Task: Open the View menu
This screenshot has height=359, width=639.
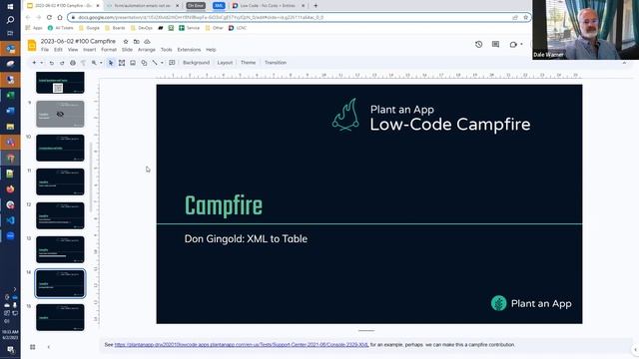Action: [73, 50]
